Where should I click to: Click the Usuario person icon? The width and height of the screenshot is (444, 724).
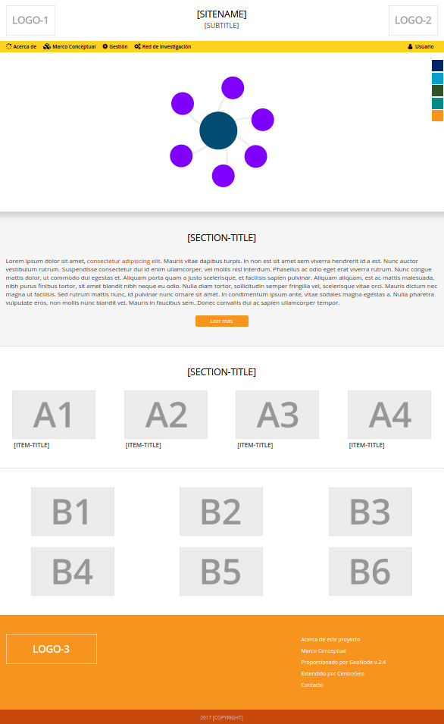click(x=411, y=47)
